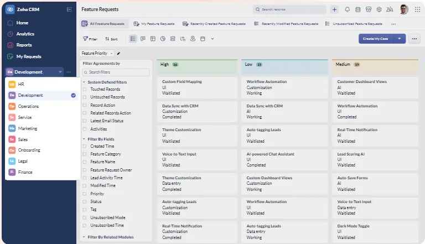Select Marketing from the team list
The width and height of the screenshot is (425, 244).
click(27, 128)
